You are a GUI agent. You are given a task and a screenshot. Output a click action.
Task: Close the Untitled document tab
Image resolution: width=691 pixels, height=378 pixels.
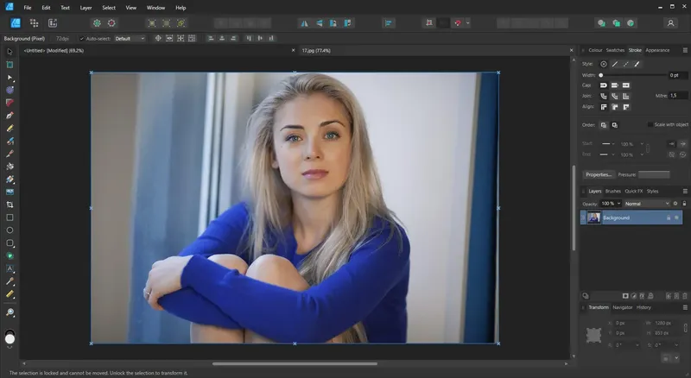293,51
